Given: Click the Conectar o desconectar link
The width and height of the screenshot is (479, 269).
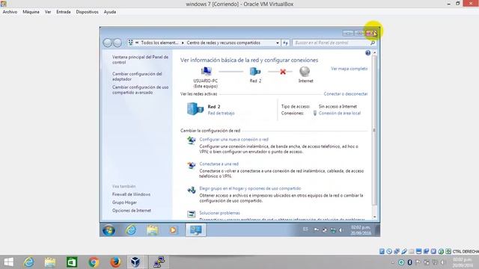Looking at the screenshot, I should (x=346, y=94).
